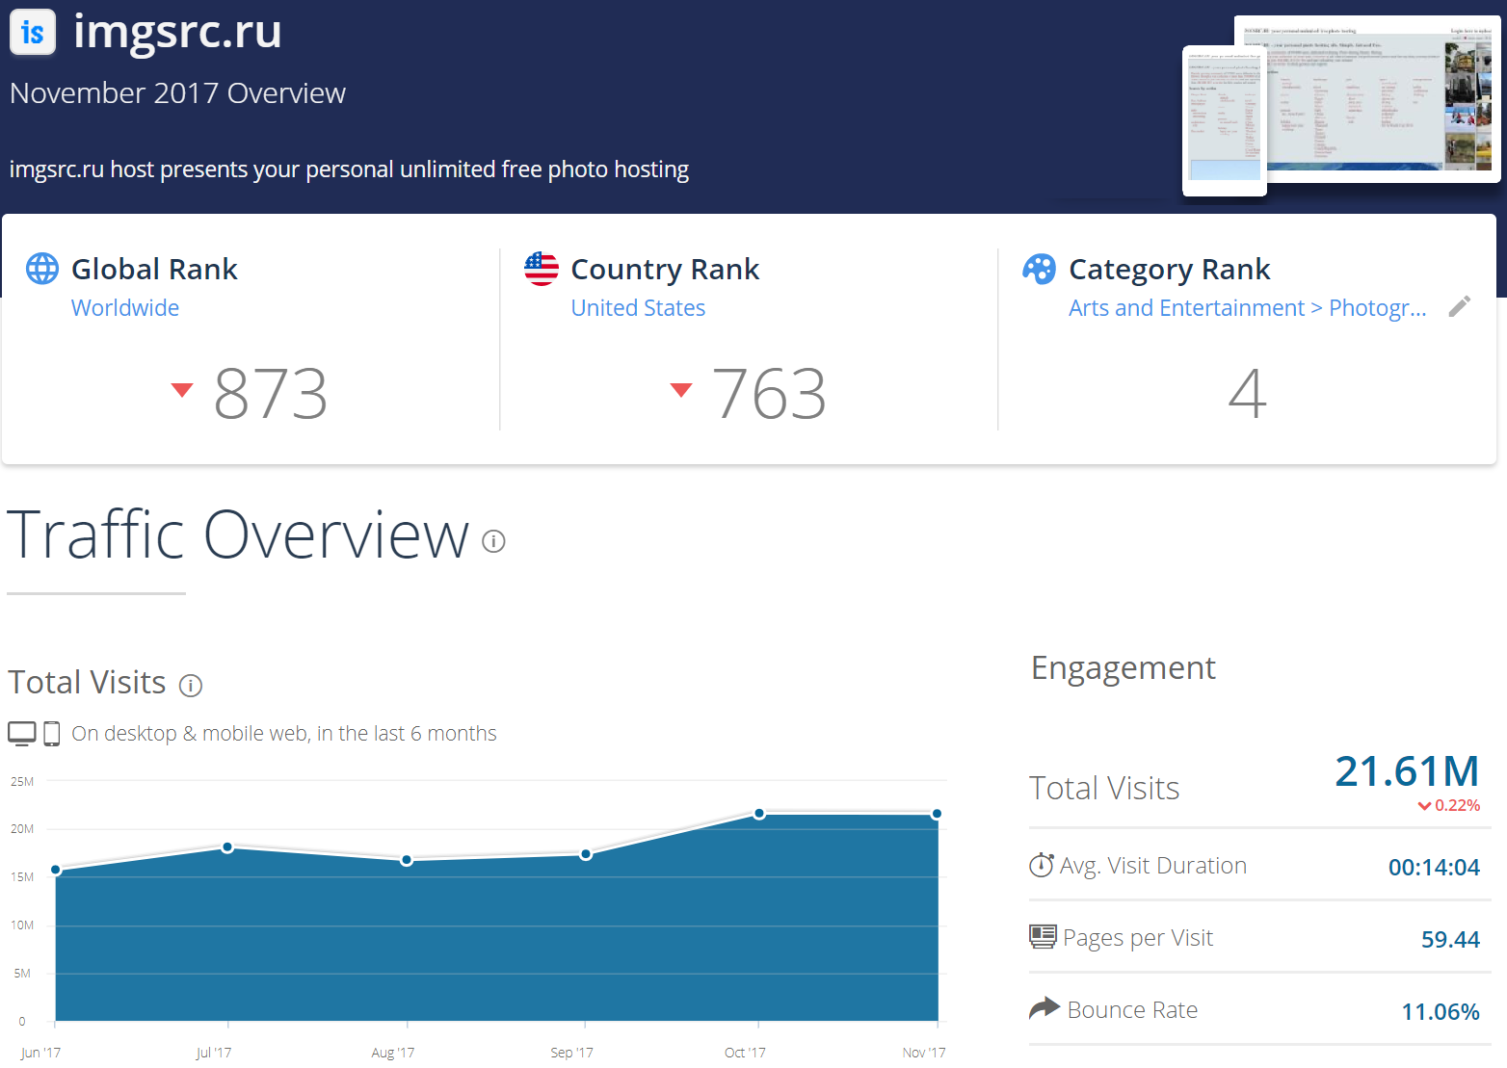Open the Total Visits info icon

click(191, 686)
